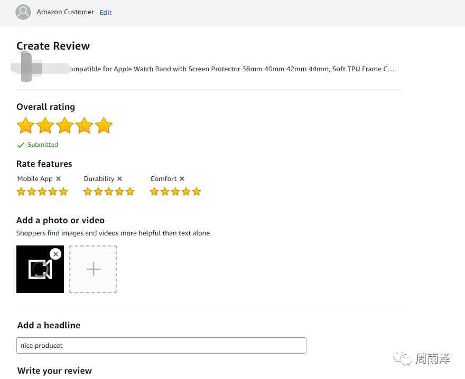Add another photo with plus tile
465x379 pixels.
click(x=93, y=269)
